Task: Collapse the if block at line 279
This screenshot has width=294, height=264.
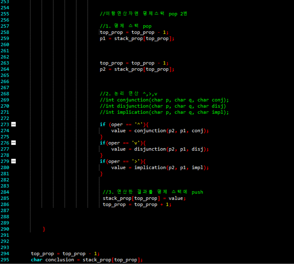Action: pos(13,161)
